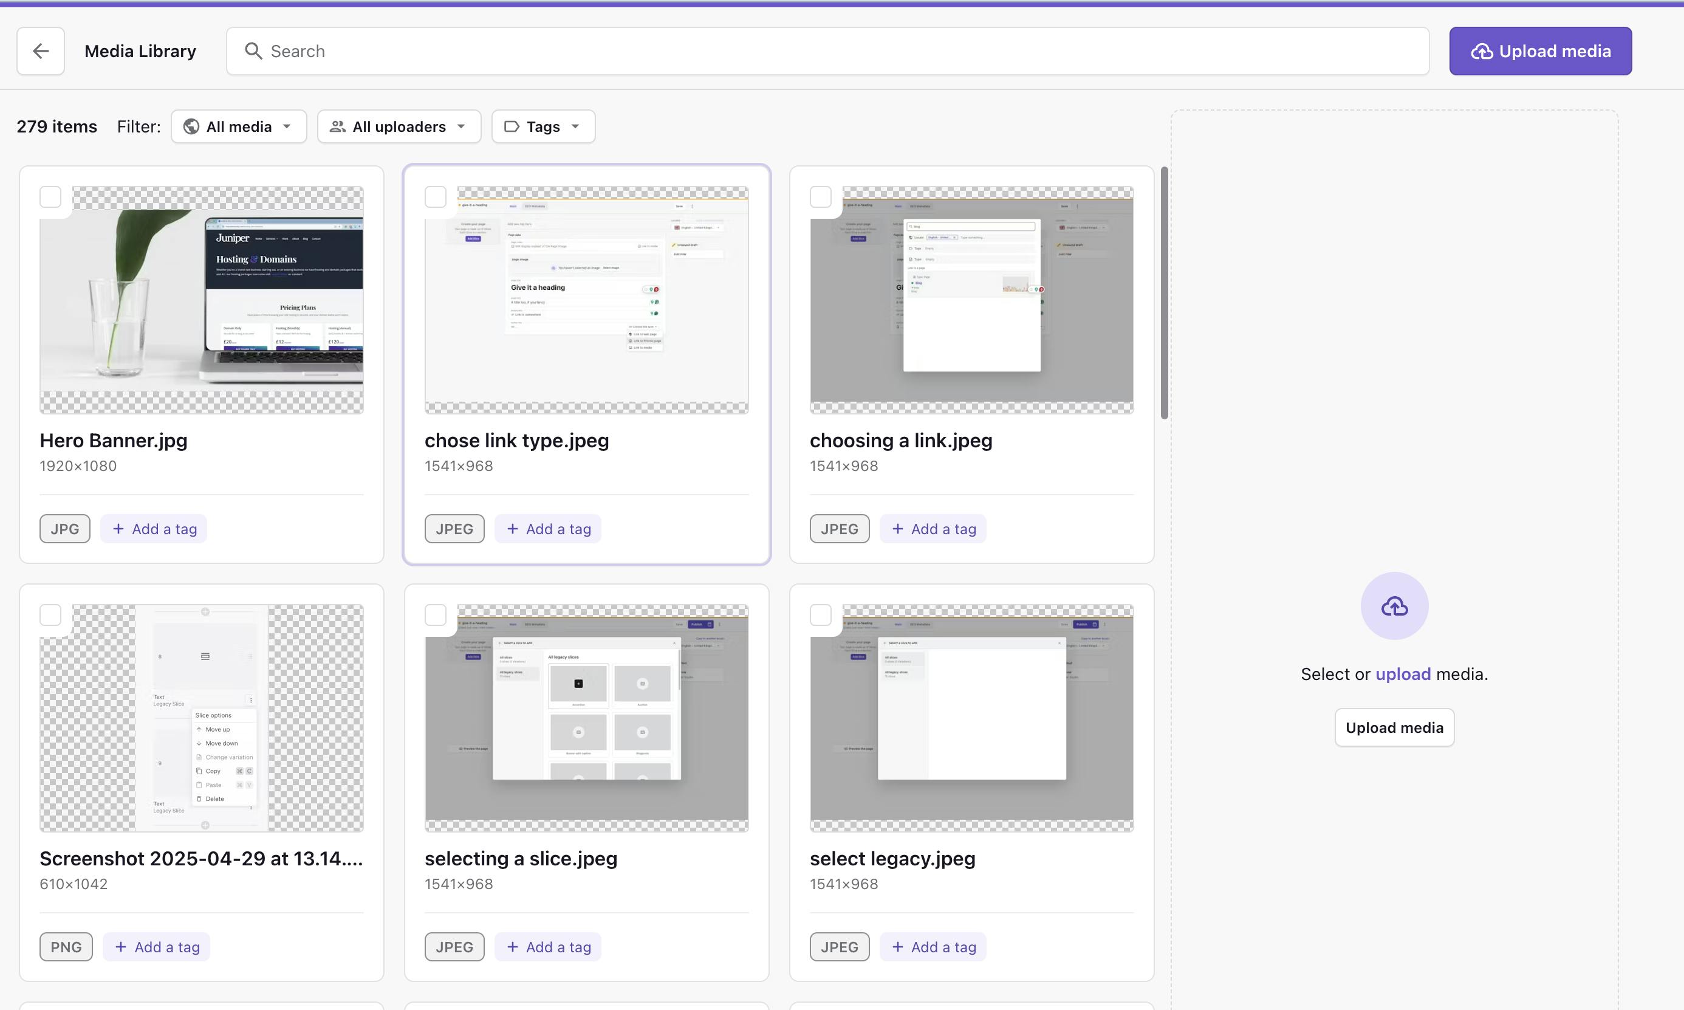The height and width of the screenshot is (1010, 1684).
Task: Click plus icon for selecting a slice.jpeg tag
Action: (x=512, y=947)
